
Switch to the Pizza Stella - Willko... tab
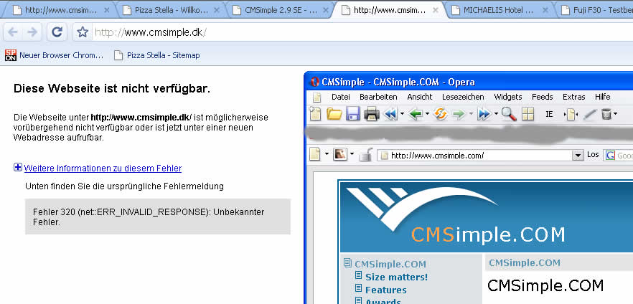(171, 11)
